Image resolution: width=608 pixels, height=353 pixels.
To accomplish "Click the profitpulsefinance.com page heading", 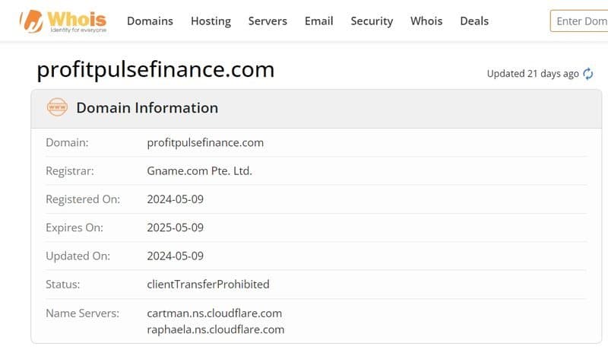I will pos(155,70).
